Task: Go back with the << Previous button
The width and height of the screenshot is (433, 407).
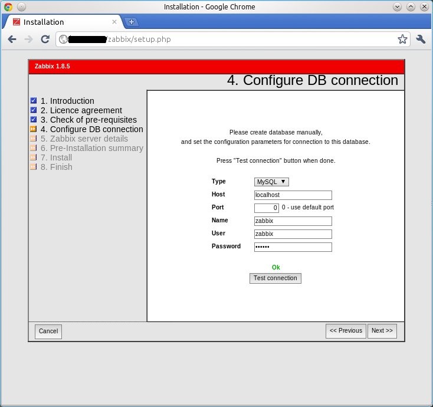Action: tap(346, 331)
